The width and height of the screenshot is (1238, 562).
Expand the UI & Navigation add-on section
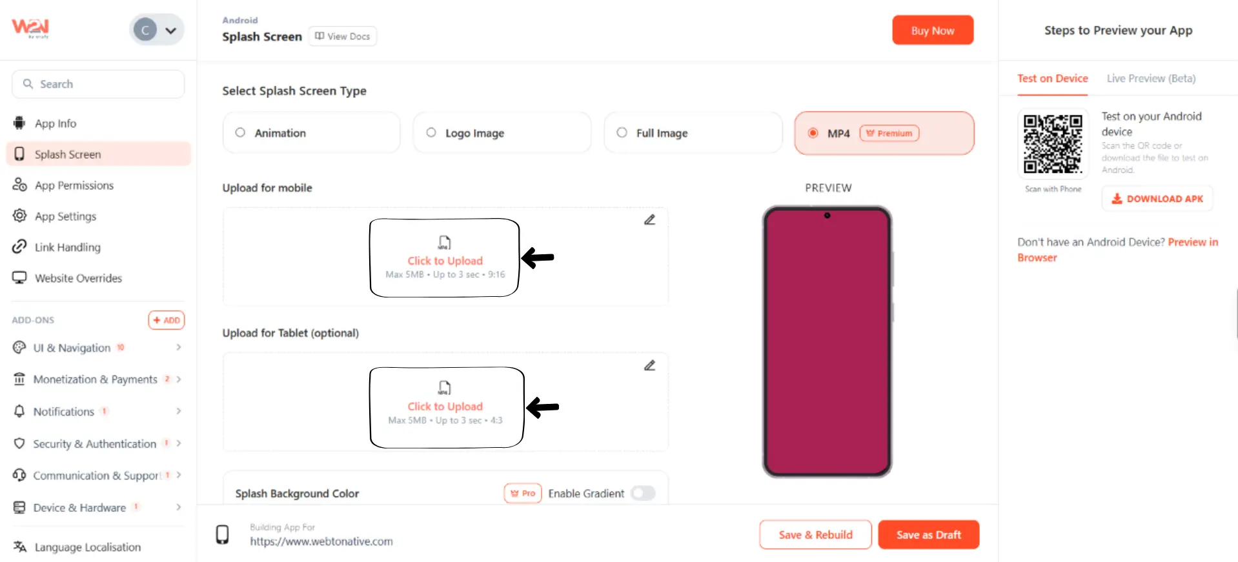(x=98, y=348)
